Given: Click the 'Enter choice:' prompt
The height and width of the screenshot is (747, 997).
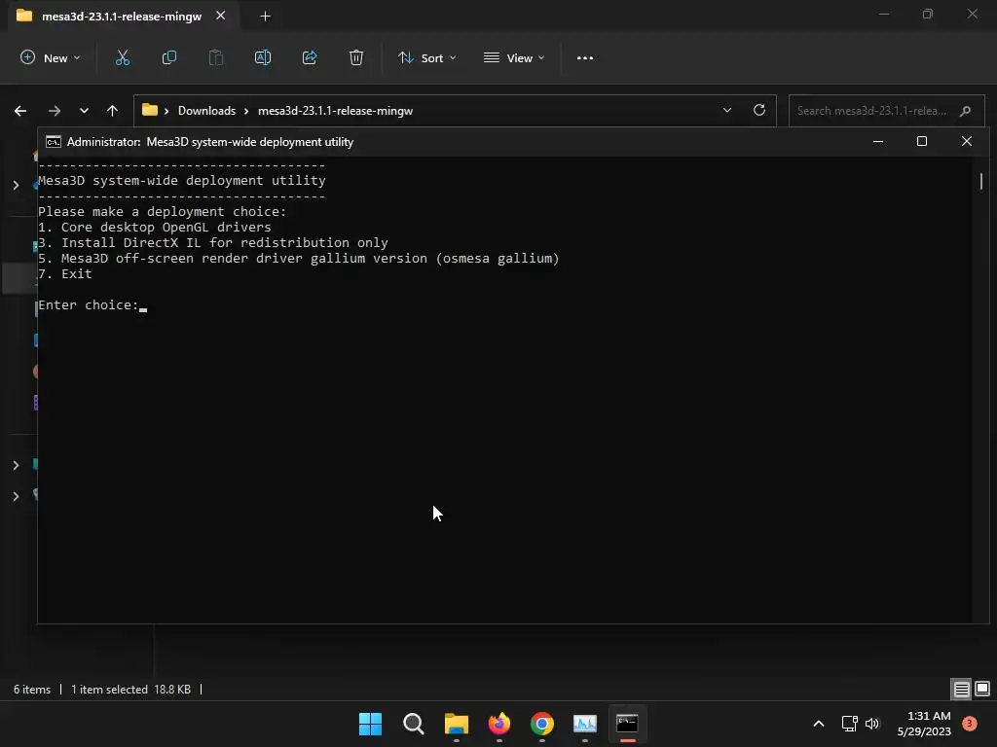Looking at the screenshot, I should [x=89, y=304].
